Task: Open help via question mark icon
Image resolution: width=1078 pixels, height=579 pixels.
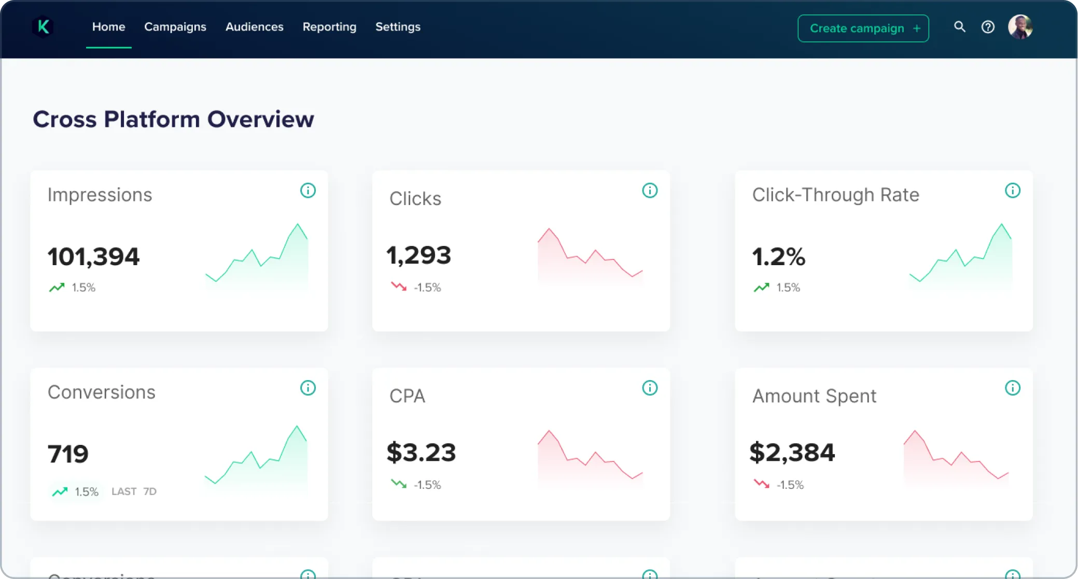Action: point(988,27)
